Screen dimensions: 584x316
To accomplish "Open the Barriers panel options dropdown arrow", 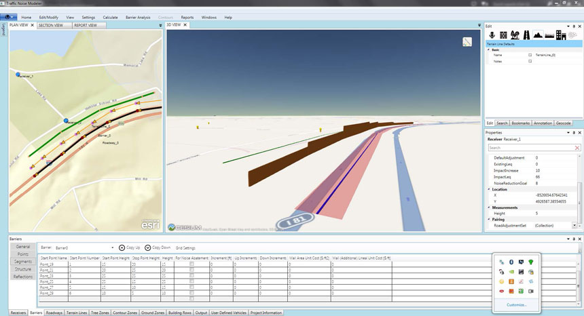I will (568, 239).
